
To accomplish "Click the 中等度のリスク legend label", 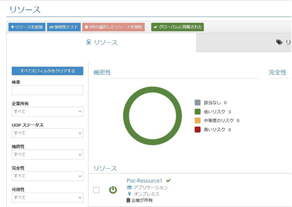I will pyautogui.click(x=219, y=121).
